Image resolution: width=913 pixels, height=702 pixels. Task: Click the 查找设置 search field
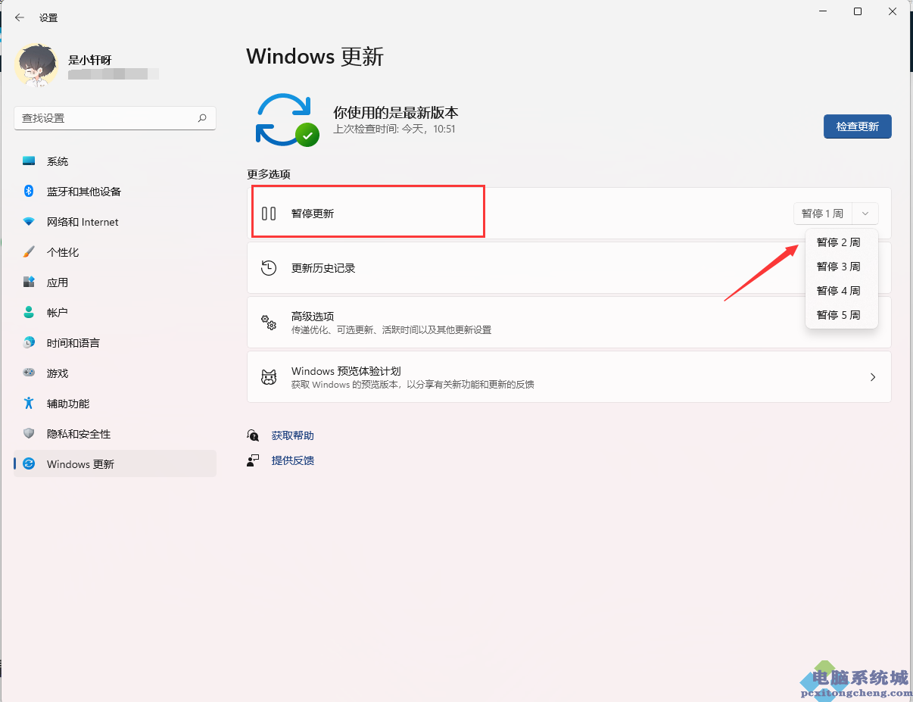tap(115, 118)
